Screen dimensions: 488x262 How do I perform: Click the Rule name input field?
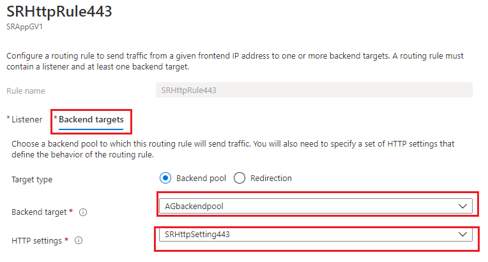[x=314, y=91]
